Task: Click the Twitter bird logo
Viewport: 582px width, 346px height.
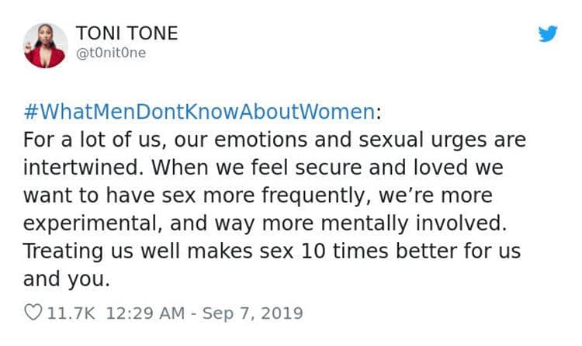Action: pos(549,35)
